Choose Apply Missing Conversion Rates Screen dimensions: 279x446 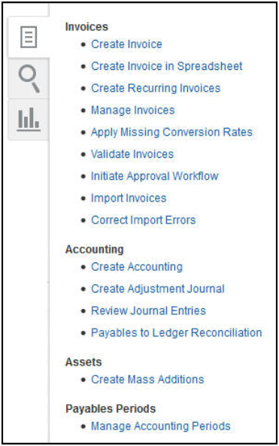click(171, 132)
